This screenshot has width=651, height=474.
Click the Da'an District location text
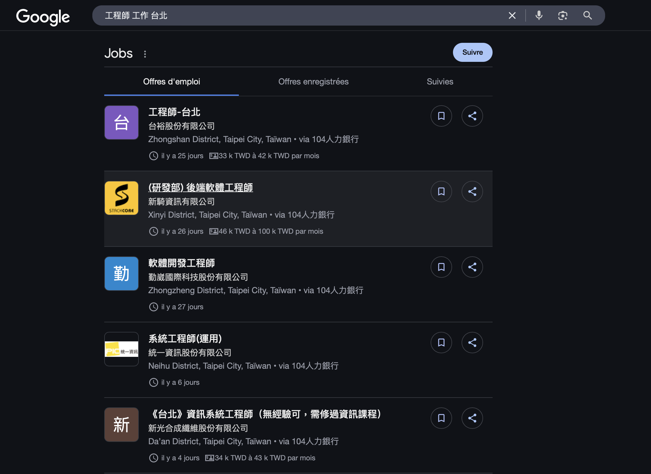(210, 441)
